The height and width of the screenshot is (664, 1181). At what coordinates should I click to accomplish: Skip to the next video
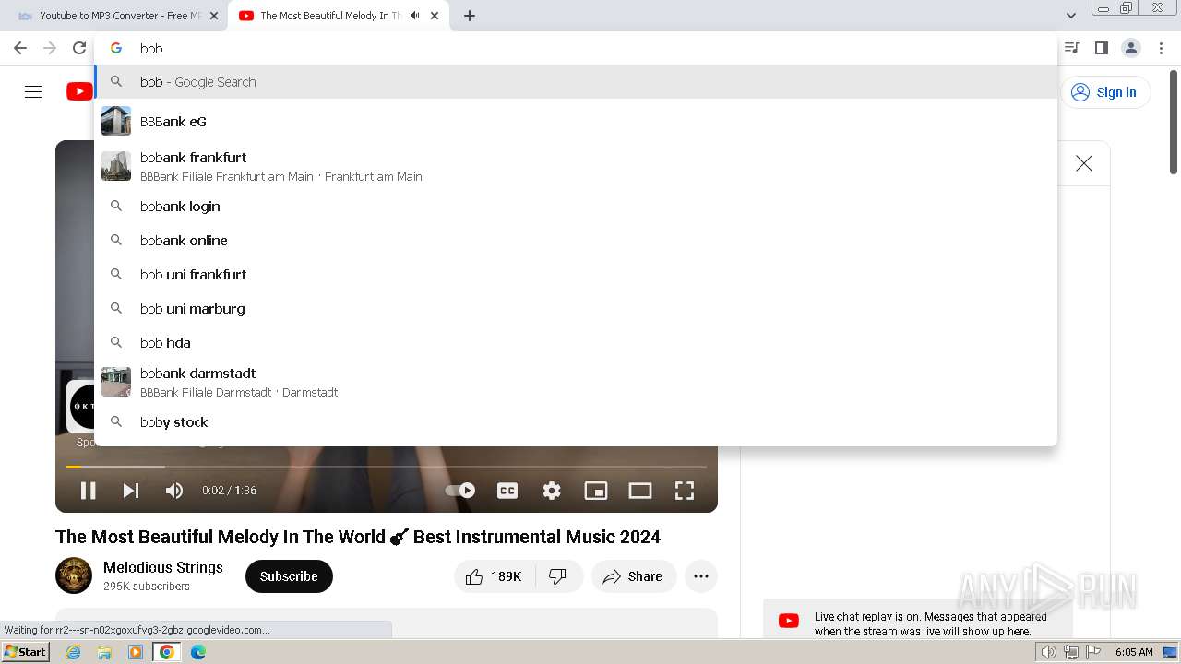pyautogui.click(x=131, y=491)
